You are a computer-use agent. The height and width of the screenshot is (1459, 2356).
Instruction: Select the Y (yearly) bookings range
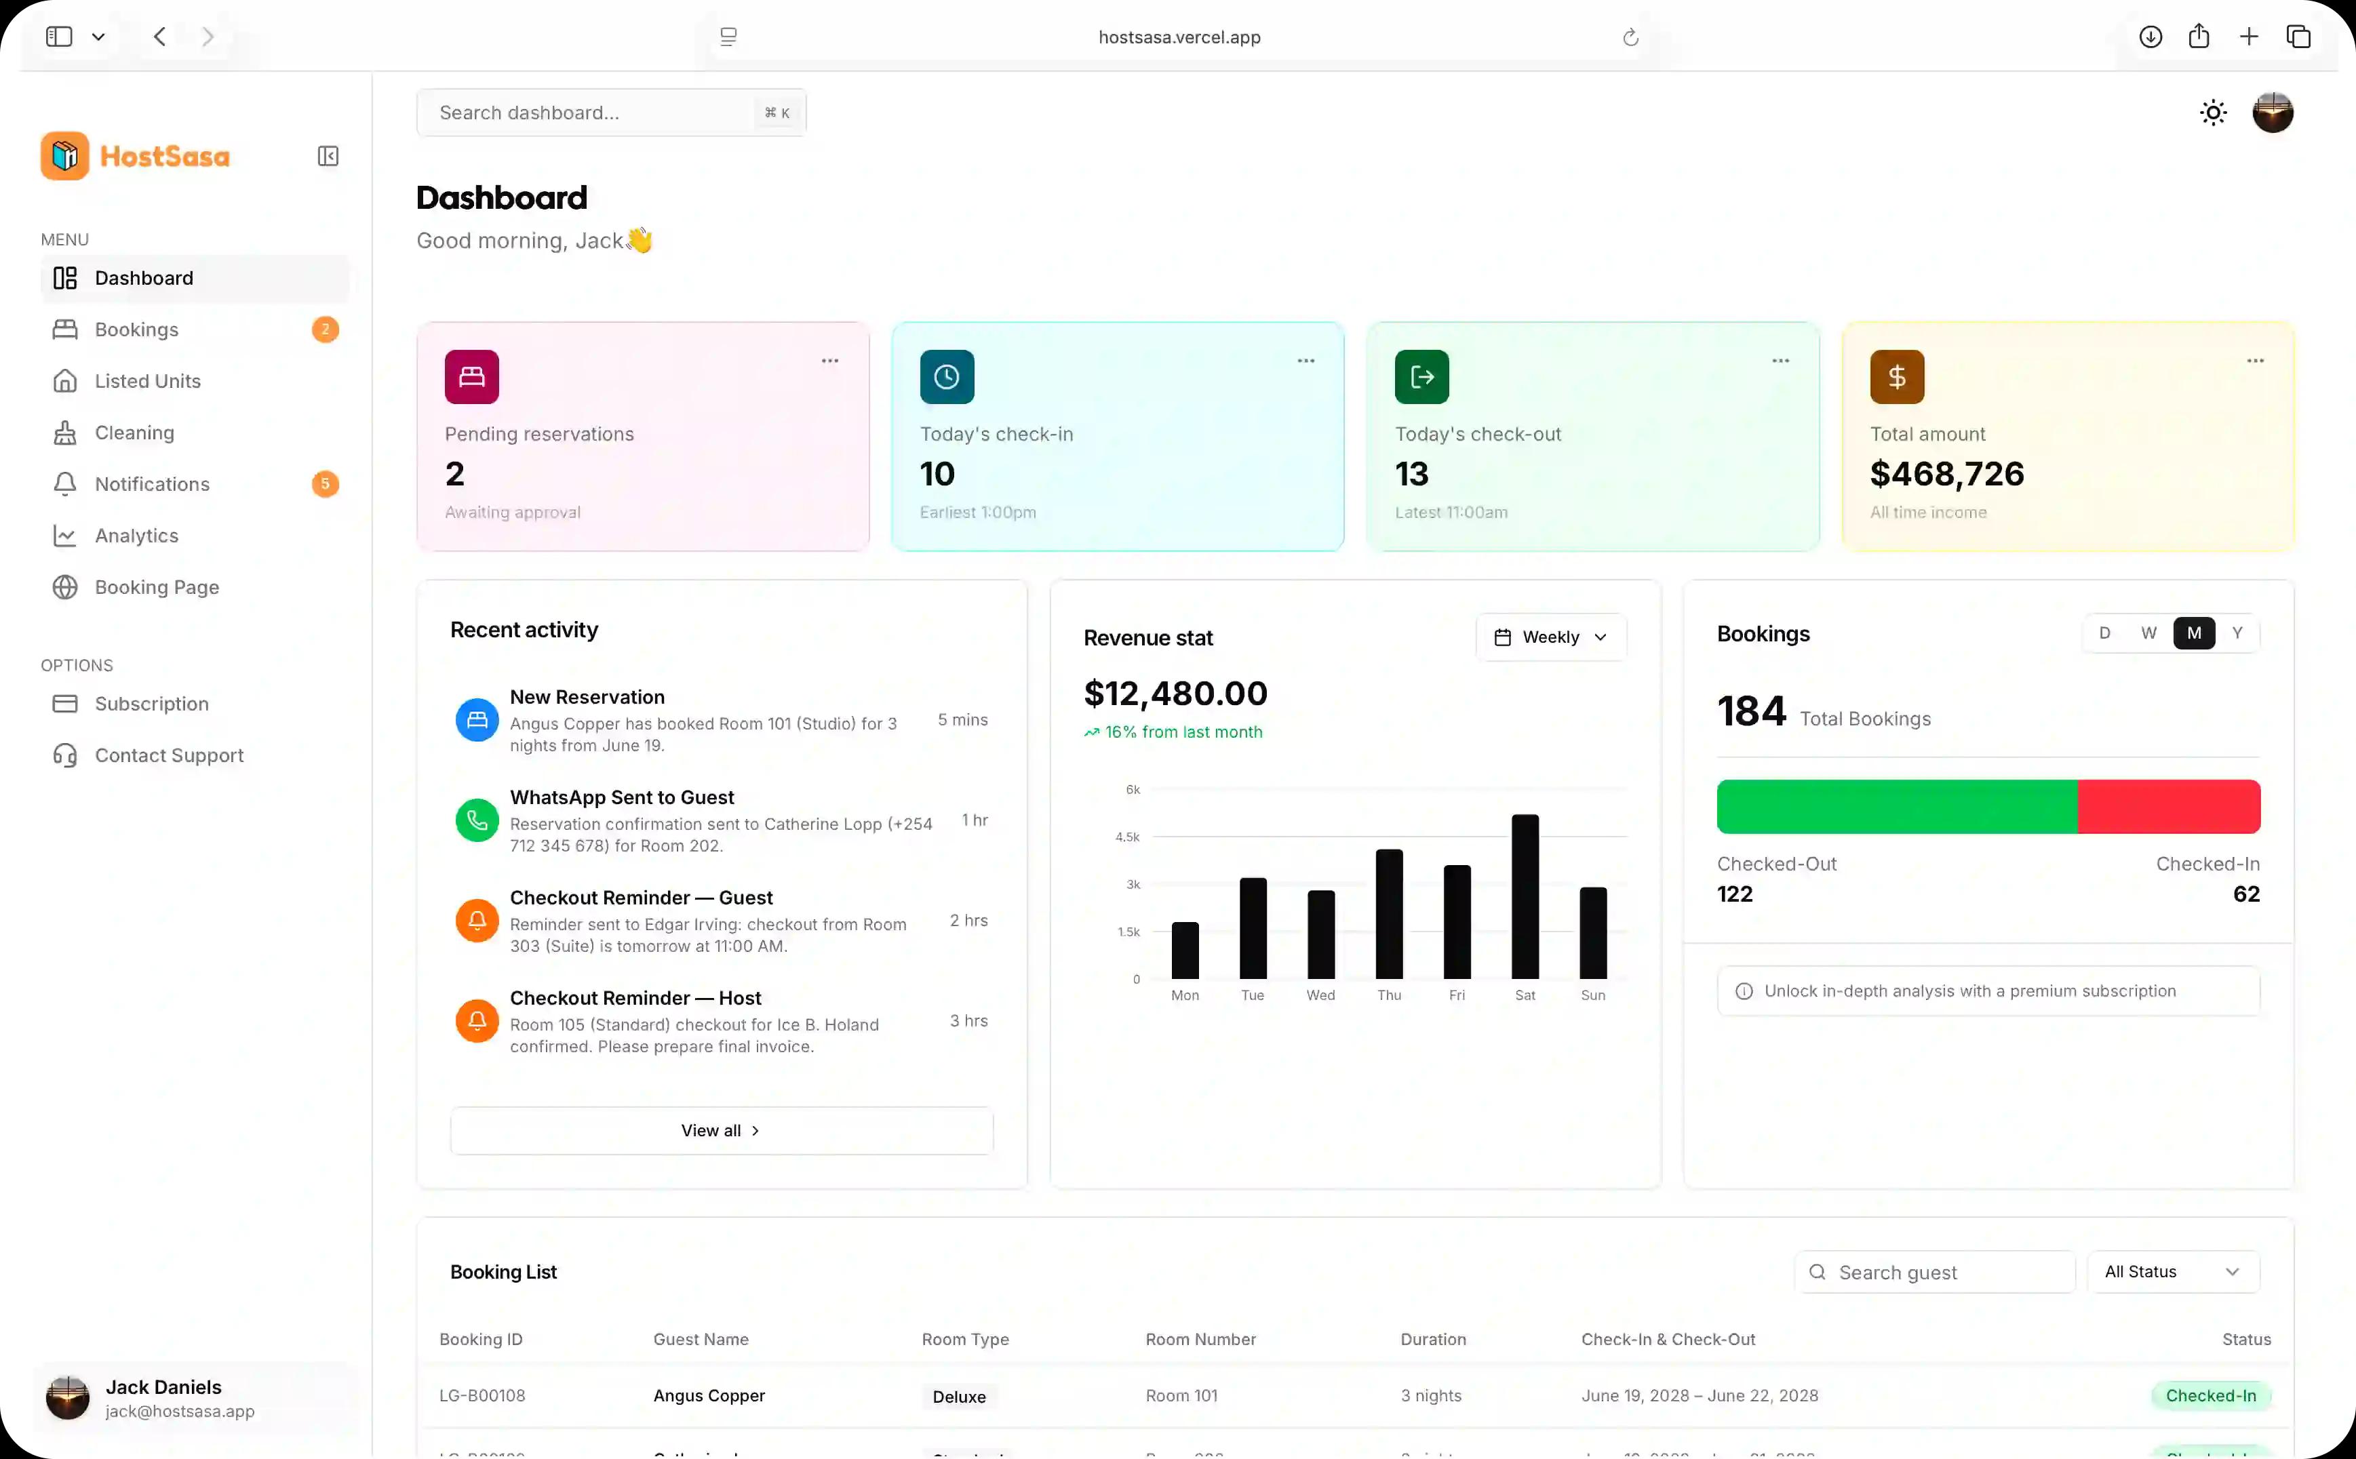click(x=2237, y=633)
